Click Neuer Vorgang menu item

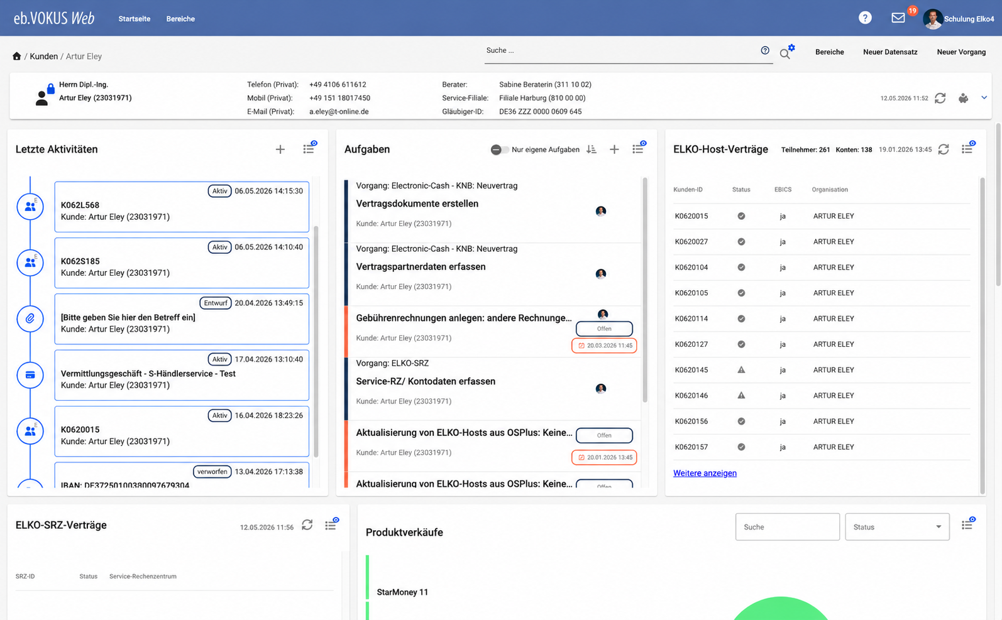click(961, 52)
